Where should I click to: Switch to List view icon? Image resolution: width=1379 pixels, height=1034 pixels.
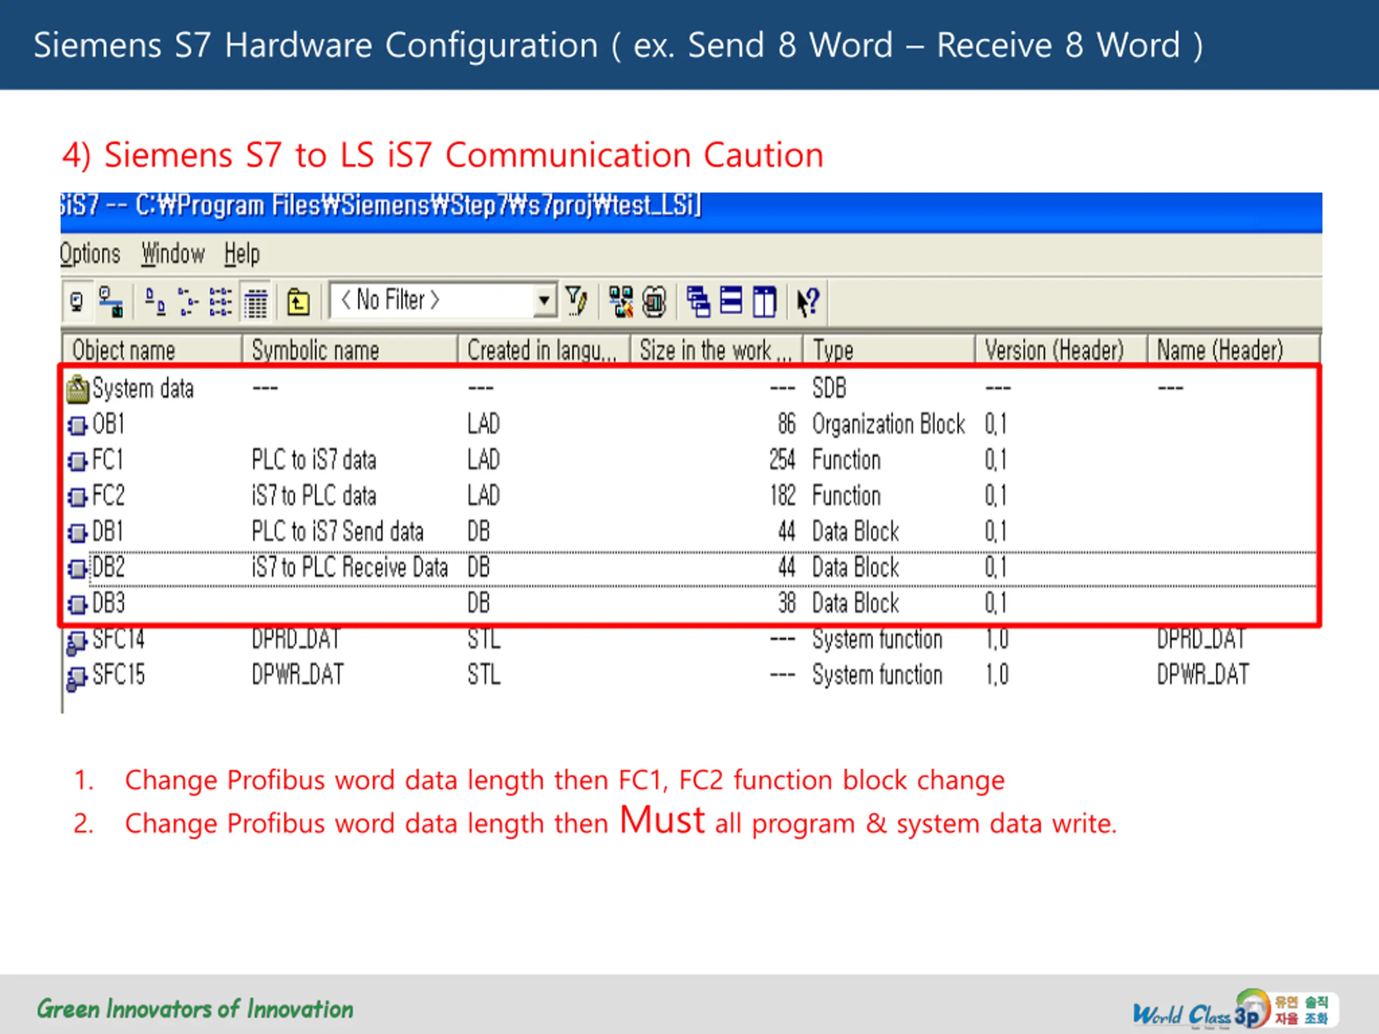point(221,302)
